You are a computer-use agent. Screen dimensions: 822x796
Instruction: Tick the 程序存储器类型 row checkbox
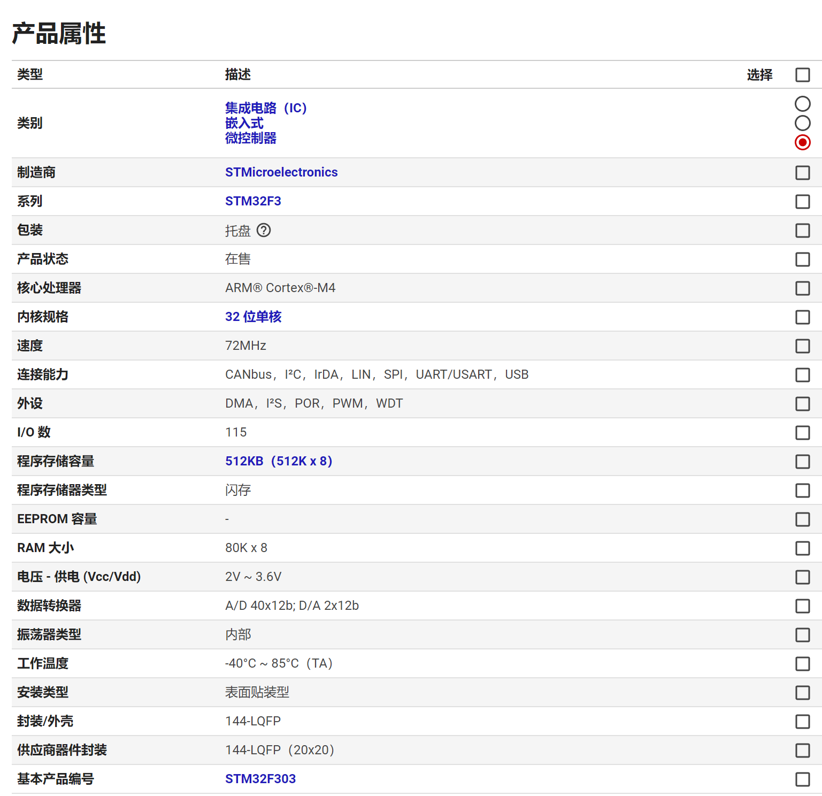(x=802, y=491)
